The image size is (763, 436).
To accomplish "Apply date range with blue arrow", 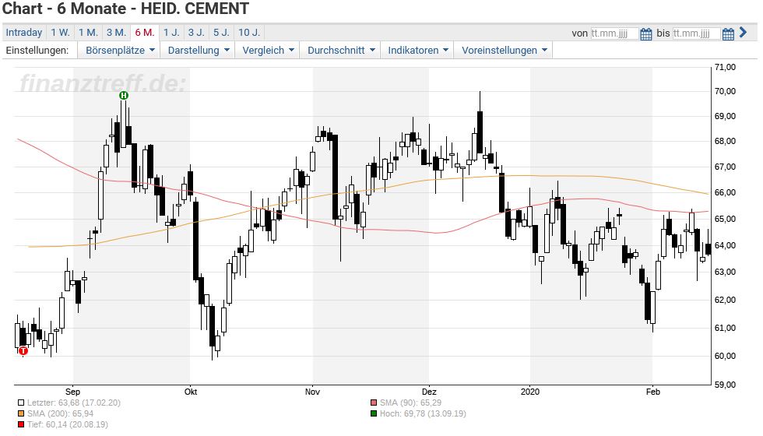I will (743, 32).
